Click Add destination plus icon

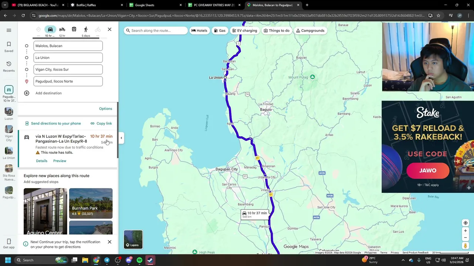tap(27, 93)
